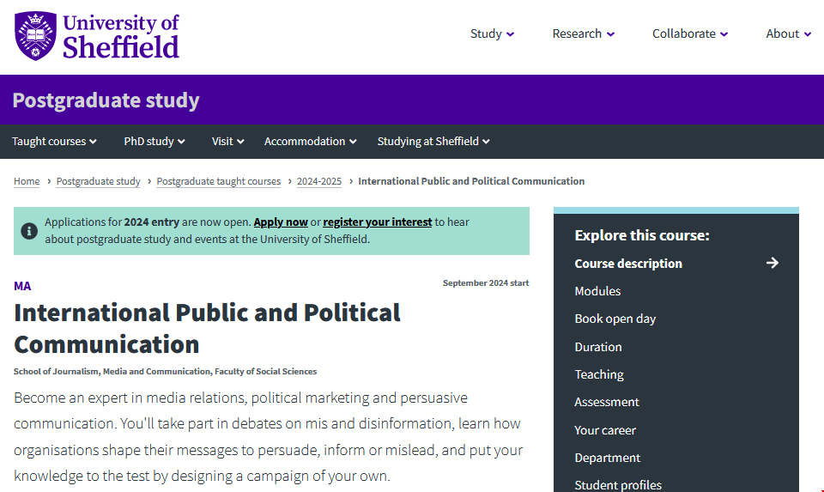The image size is (824, 492).
Task: Go to the Assessment section link
Action: (607, 402)
